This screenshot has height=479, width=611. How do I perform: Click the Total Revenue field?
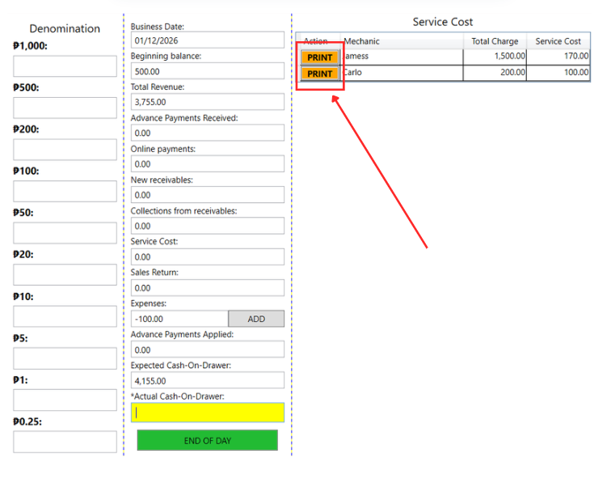pos(207,102)
